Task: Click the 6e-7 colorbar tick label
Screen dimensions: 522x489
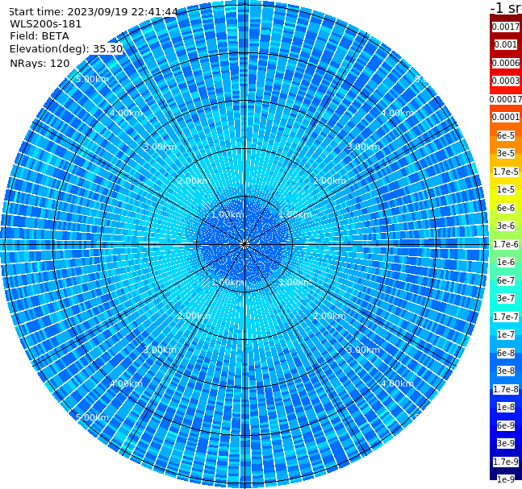Action: tap(506, 280)
